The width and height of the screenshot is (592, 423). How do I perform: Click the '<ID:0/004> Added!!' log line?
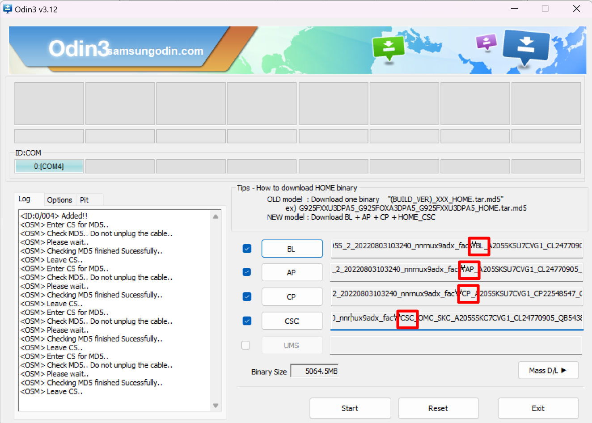click(54, 216)
